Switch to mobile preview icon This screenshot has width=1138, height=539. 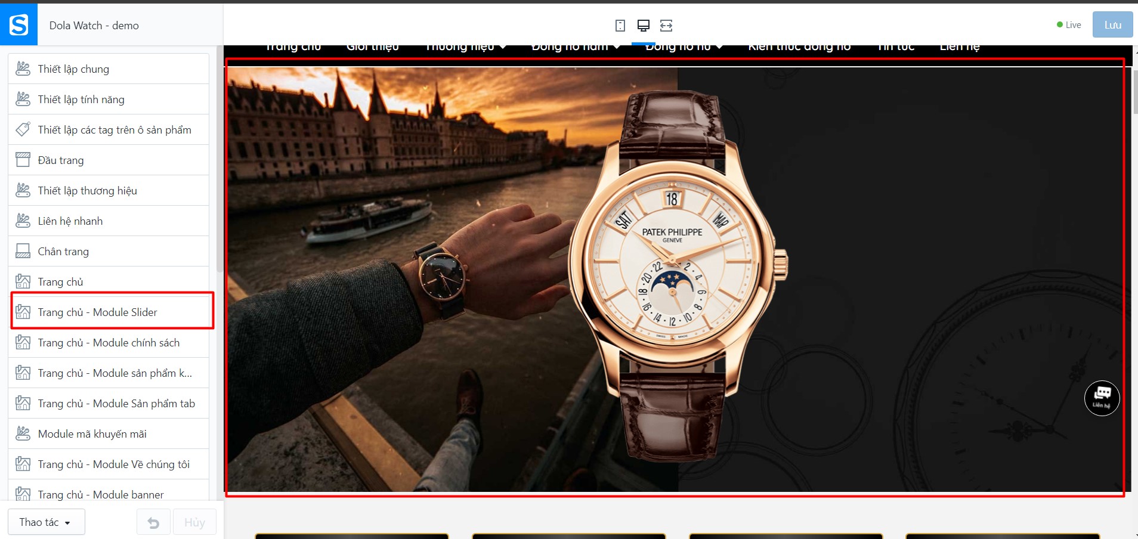click(620, 26)
